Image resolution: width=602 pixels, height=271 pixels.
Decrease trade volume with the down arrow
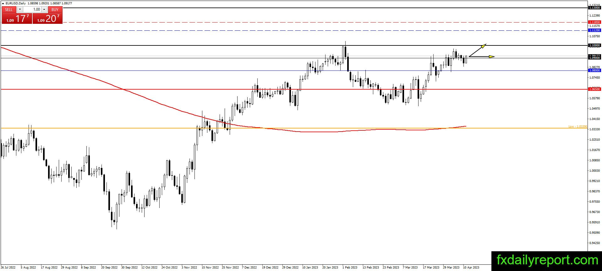[19, 9]
